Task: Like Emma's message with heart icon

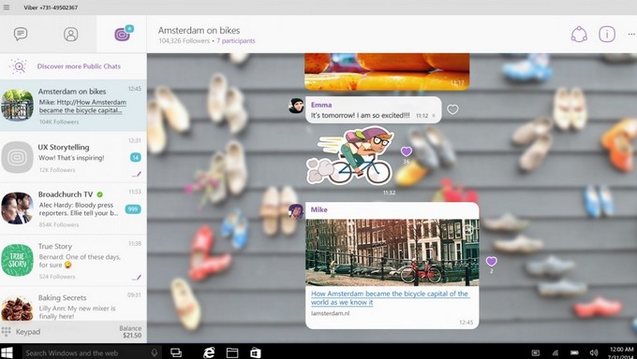Action: (x=452, y=109)
